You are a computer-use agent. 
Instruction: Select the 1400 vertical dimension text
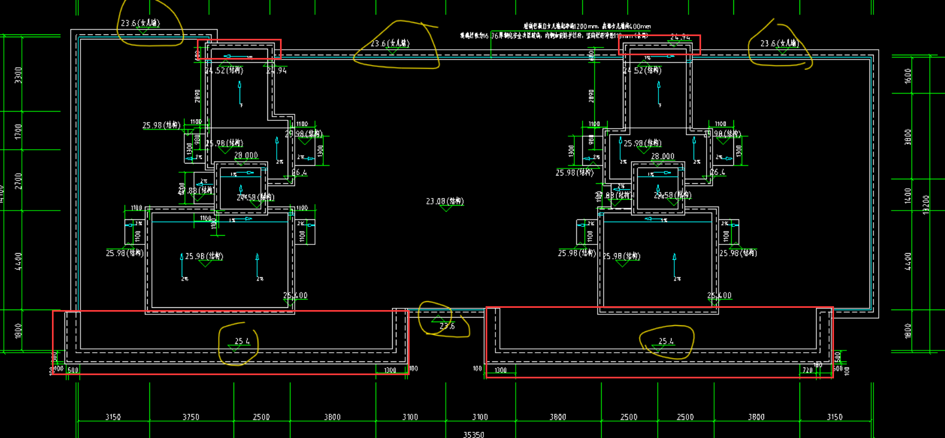tap(908, 195)
